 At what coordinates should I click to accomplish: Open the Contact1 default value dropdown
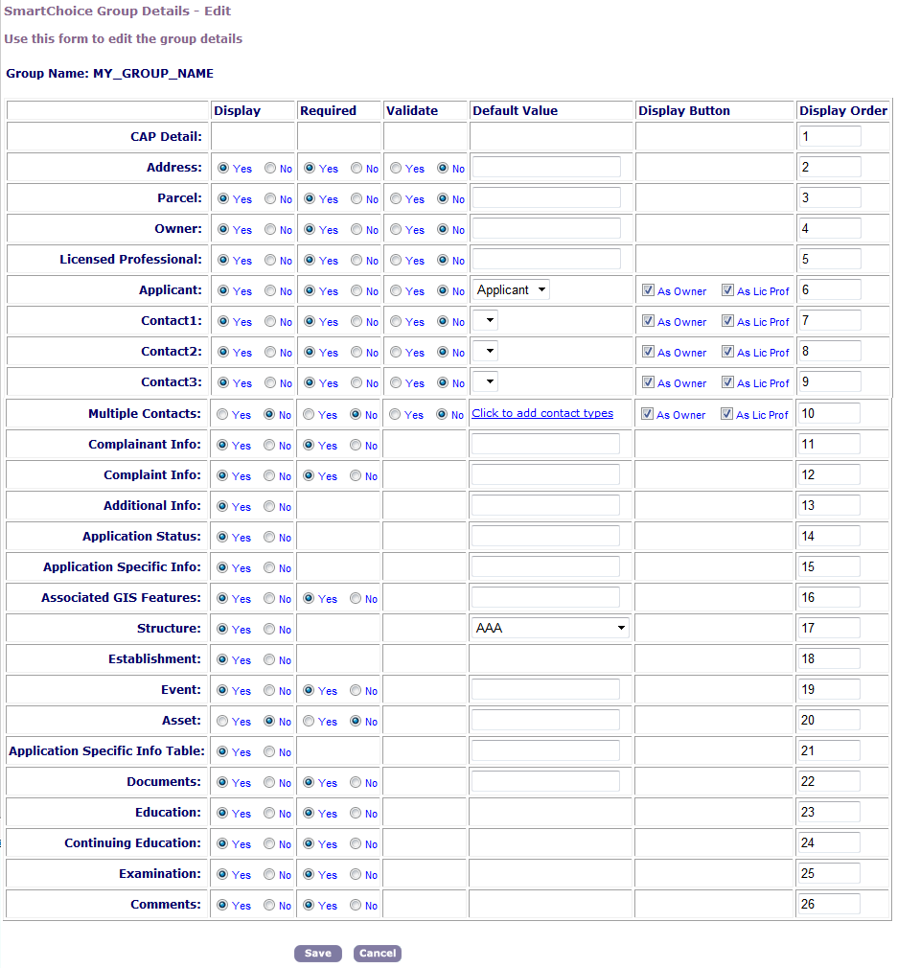click(486, 320)
